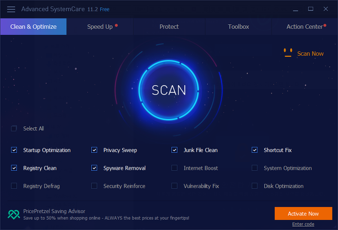
Task: Open the Toolbox tab
Action: coord(238,26)
